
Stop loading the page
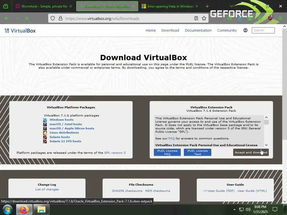pos(27,18)
